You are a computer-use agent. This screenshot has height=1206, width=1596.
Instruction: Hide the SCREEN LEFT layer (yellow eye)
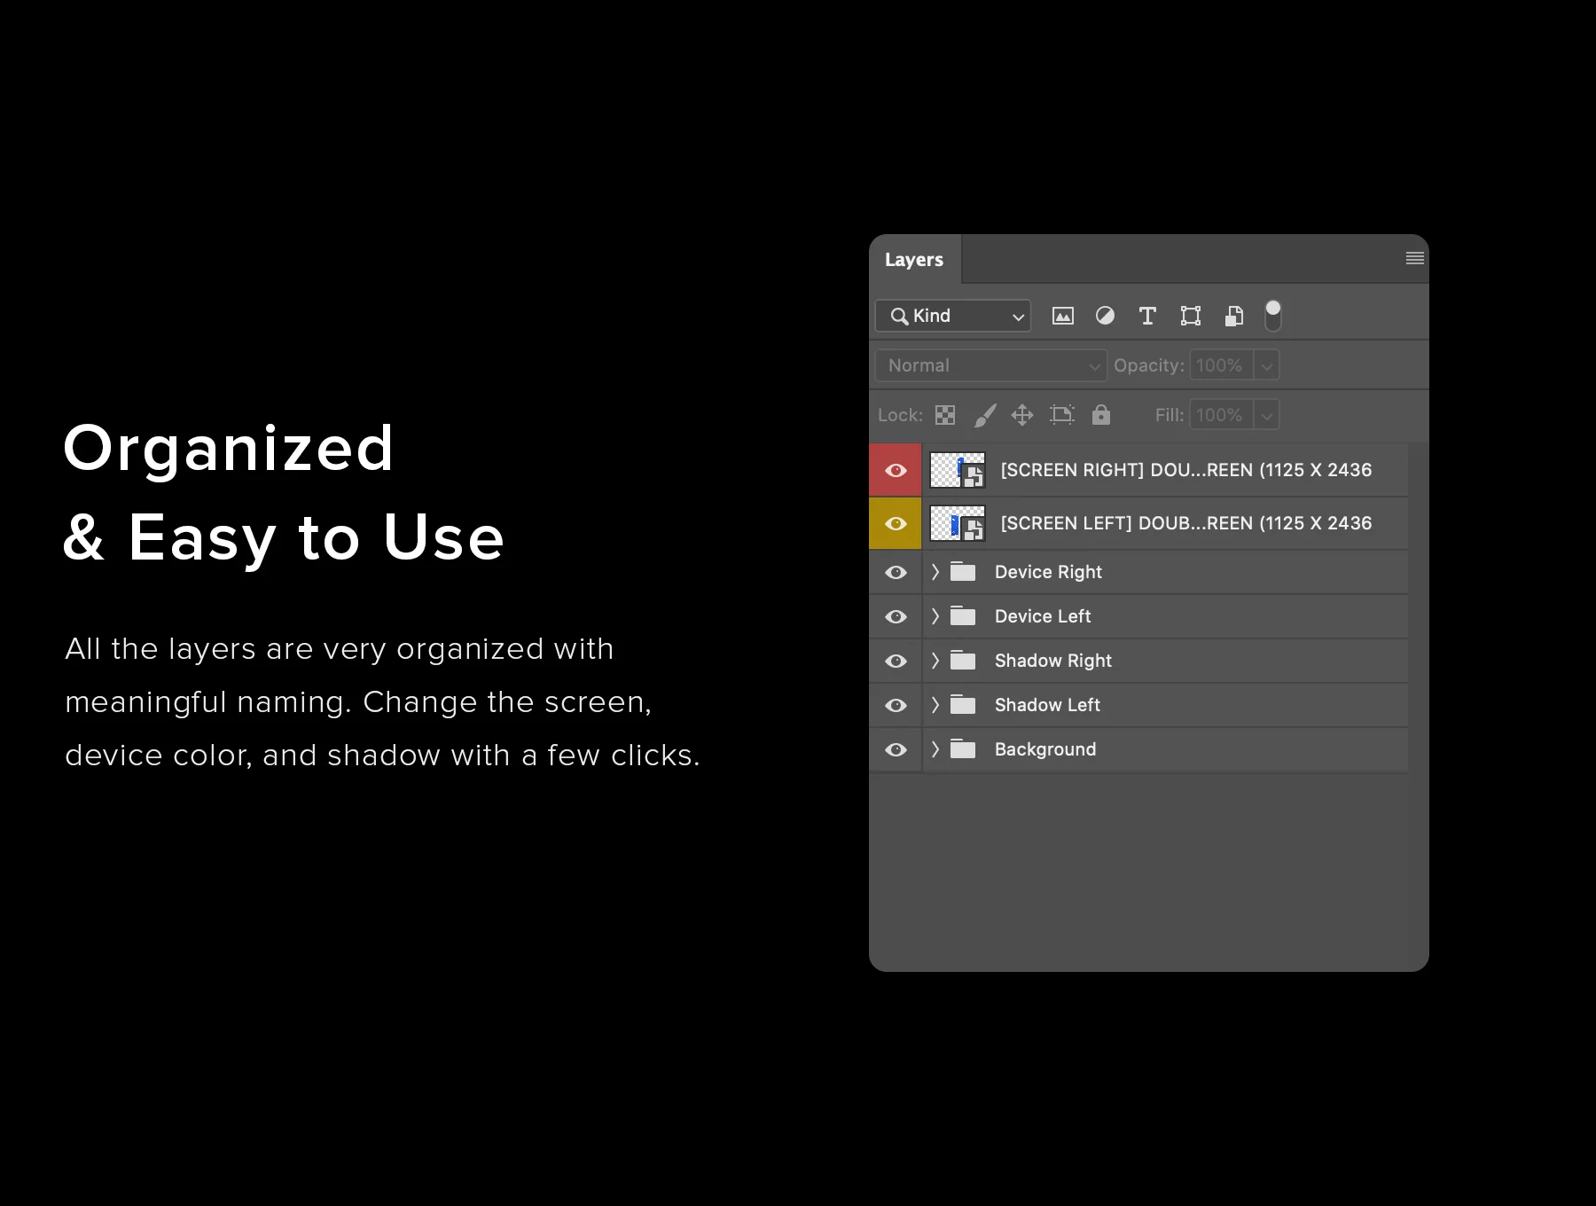coord(896,523)
